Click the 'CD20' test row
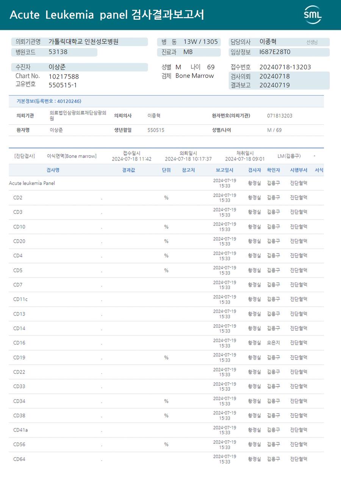The image size is (341, 482). click(166, 241)
